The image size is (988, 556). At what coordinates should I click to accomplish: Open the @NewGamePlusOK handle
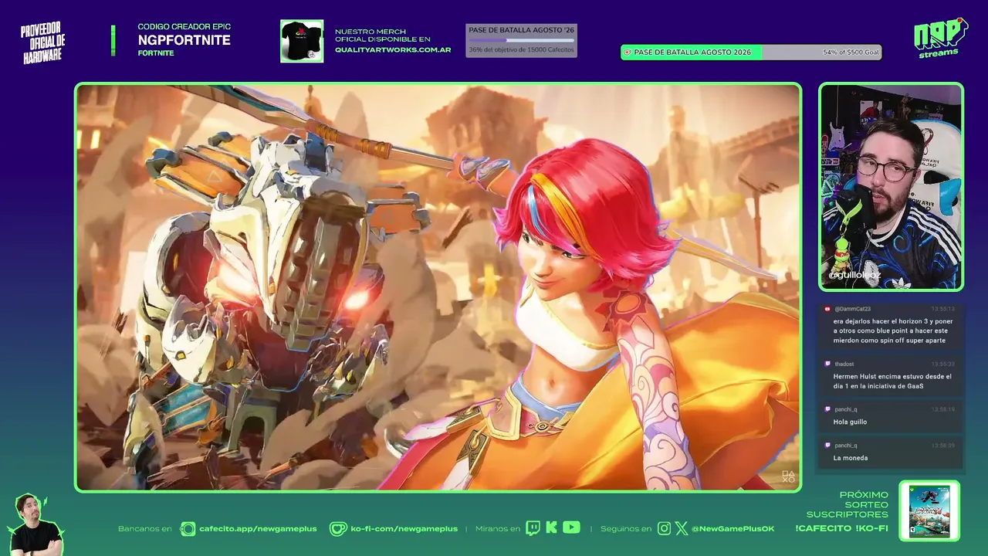733,529
